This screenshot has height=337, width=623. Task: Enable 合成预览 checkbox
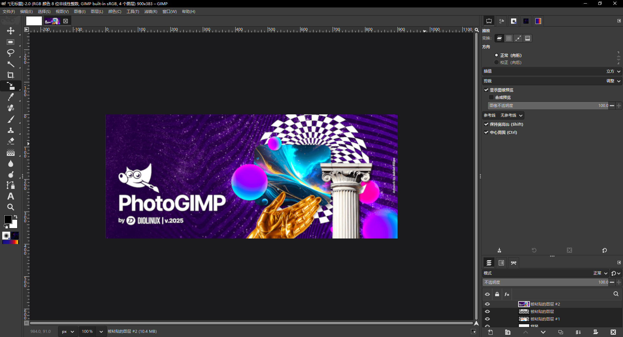pyautogui.click(x=491, y=98)
